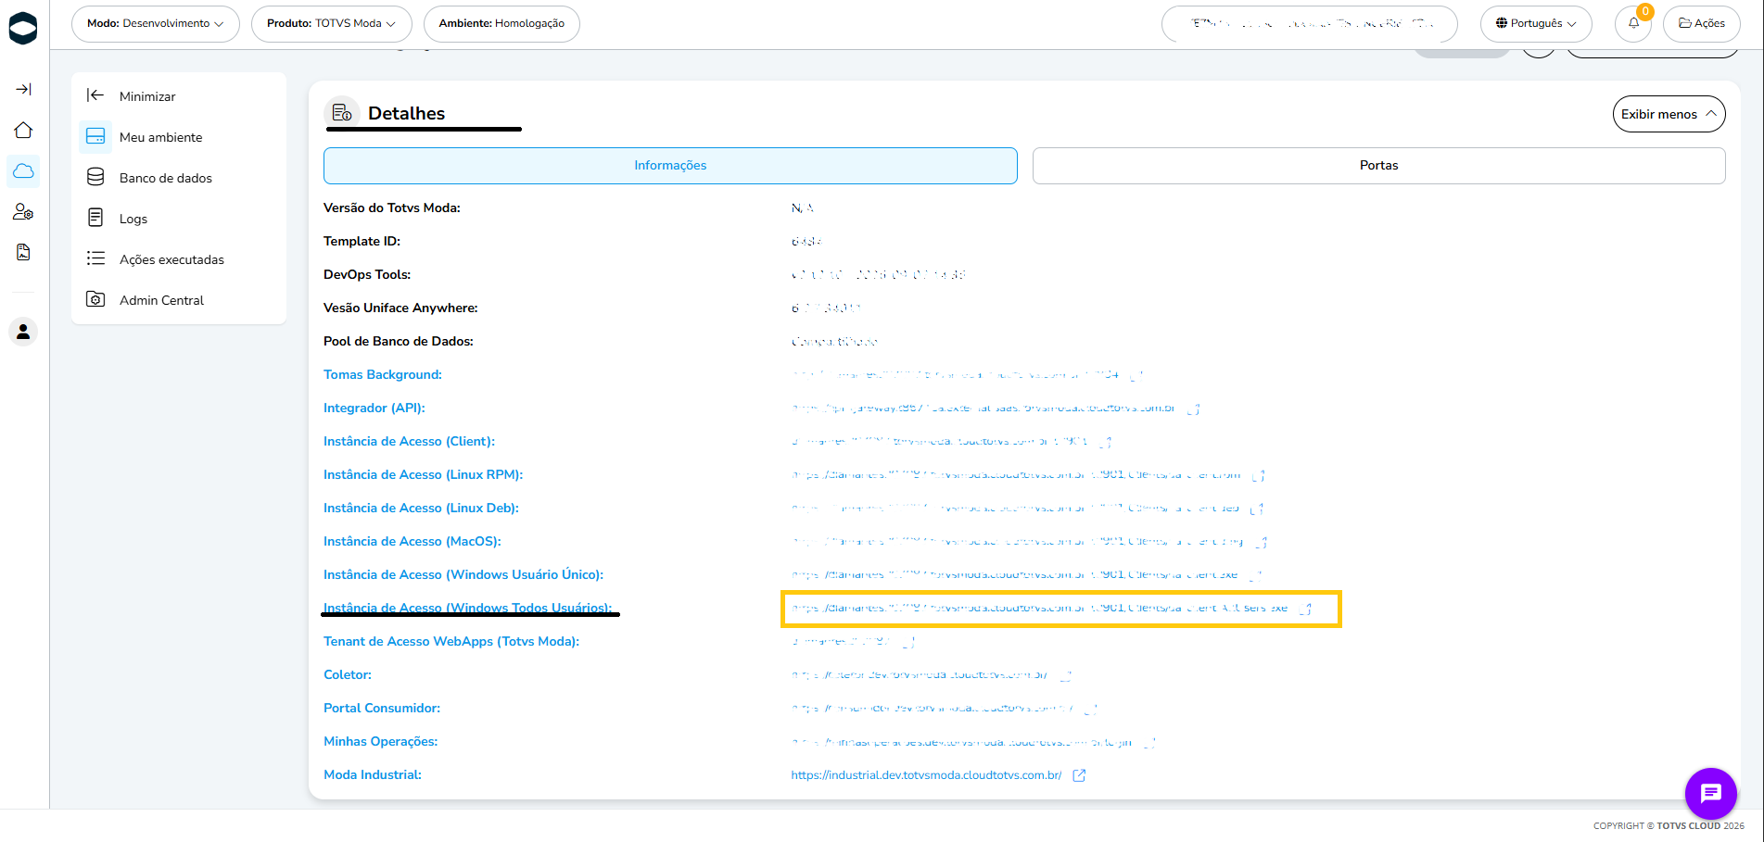Expand the left navigation rail arrow
Screen dimensions: 1764x842
pos(24,89)
